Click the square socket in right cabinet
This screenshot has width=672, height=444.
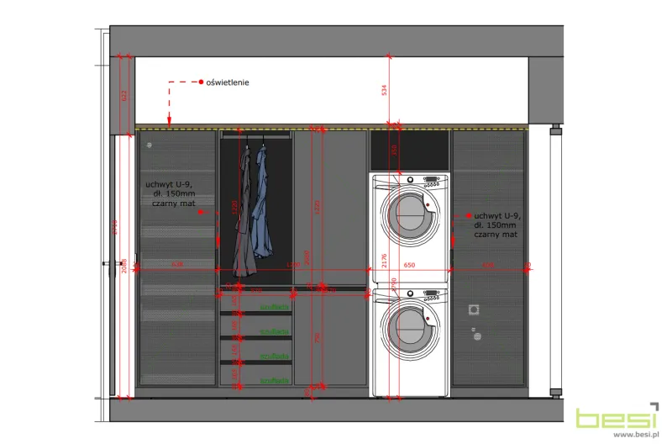474,309
